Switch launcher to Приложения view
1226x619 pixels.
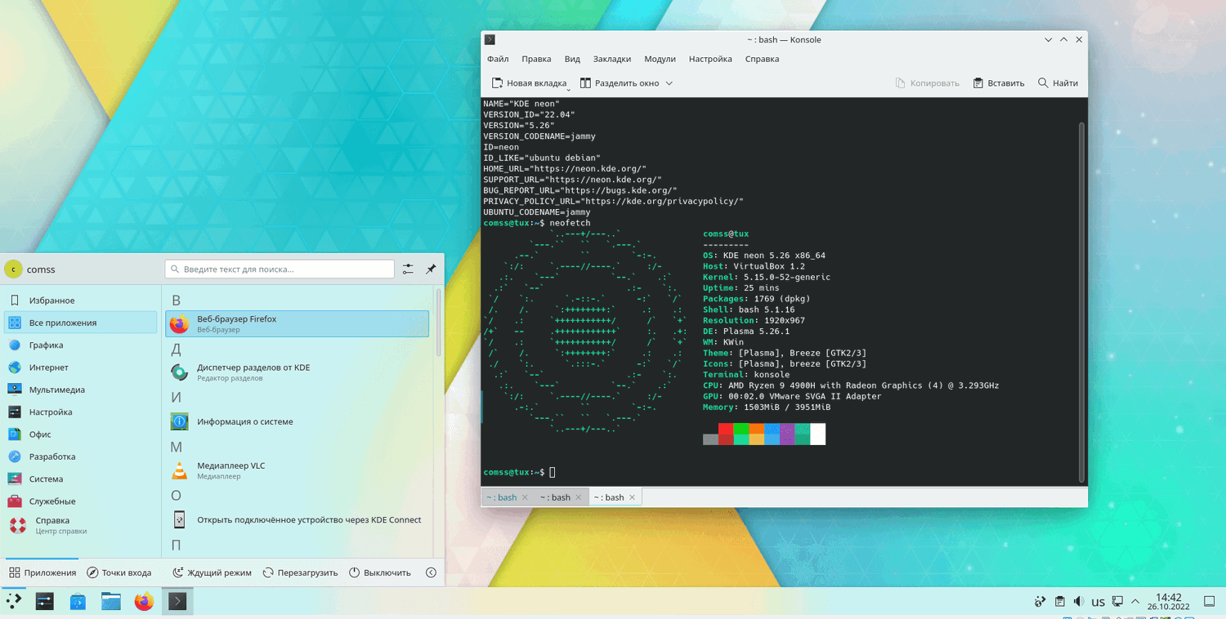pyautogui.click(x=43, y=572)
